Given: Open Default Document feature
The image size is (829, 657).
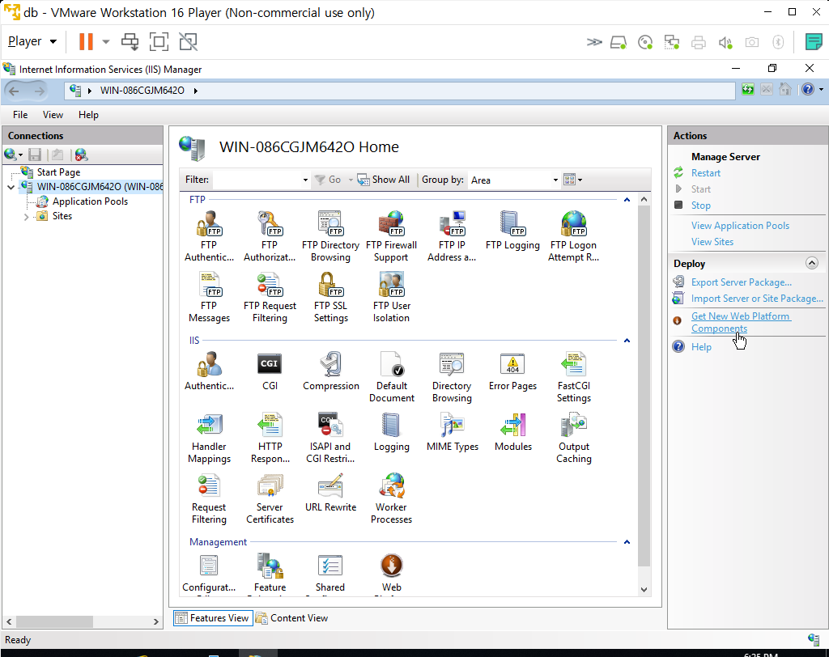Looking at the screenshot, I should point(391,377).
